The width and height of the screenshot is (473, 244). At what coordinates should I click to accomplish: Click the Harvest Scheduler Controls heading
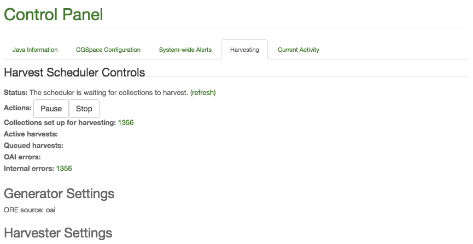(x=74, y=72)
